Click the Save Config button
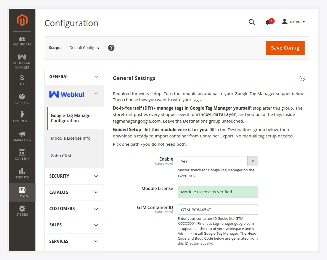The image size is (327, 260). (285, 48)
